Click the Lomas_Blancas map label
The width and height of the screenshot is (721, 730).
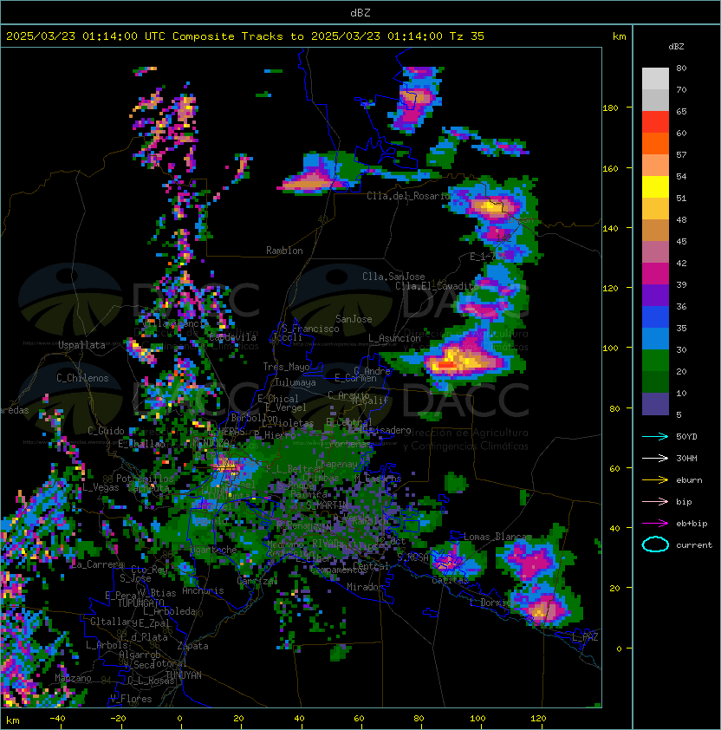click(x=497, y=537)
